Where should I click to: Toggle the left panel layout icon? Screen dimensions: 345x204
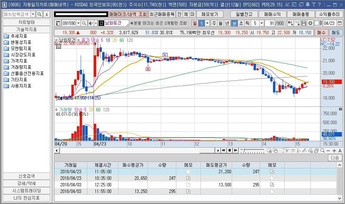[x=58, y=23]
